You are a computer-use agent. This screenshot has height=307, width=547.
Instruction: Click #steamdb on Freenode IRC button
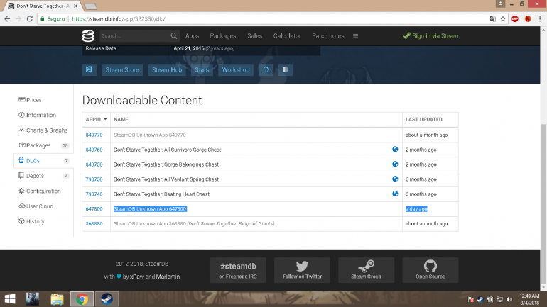coord(238,270)
